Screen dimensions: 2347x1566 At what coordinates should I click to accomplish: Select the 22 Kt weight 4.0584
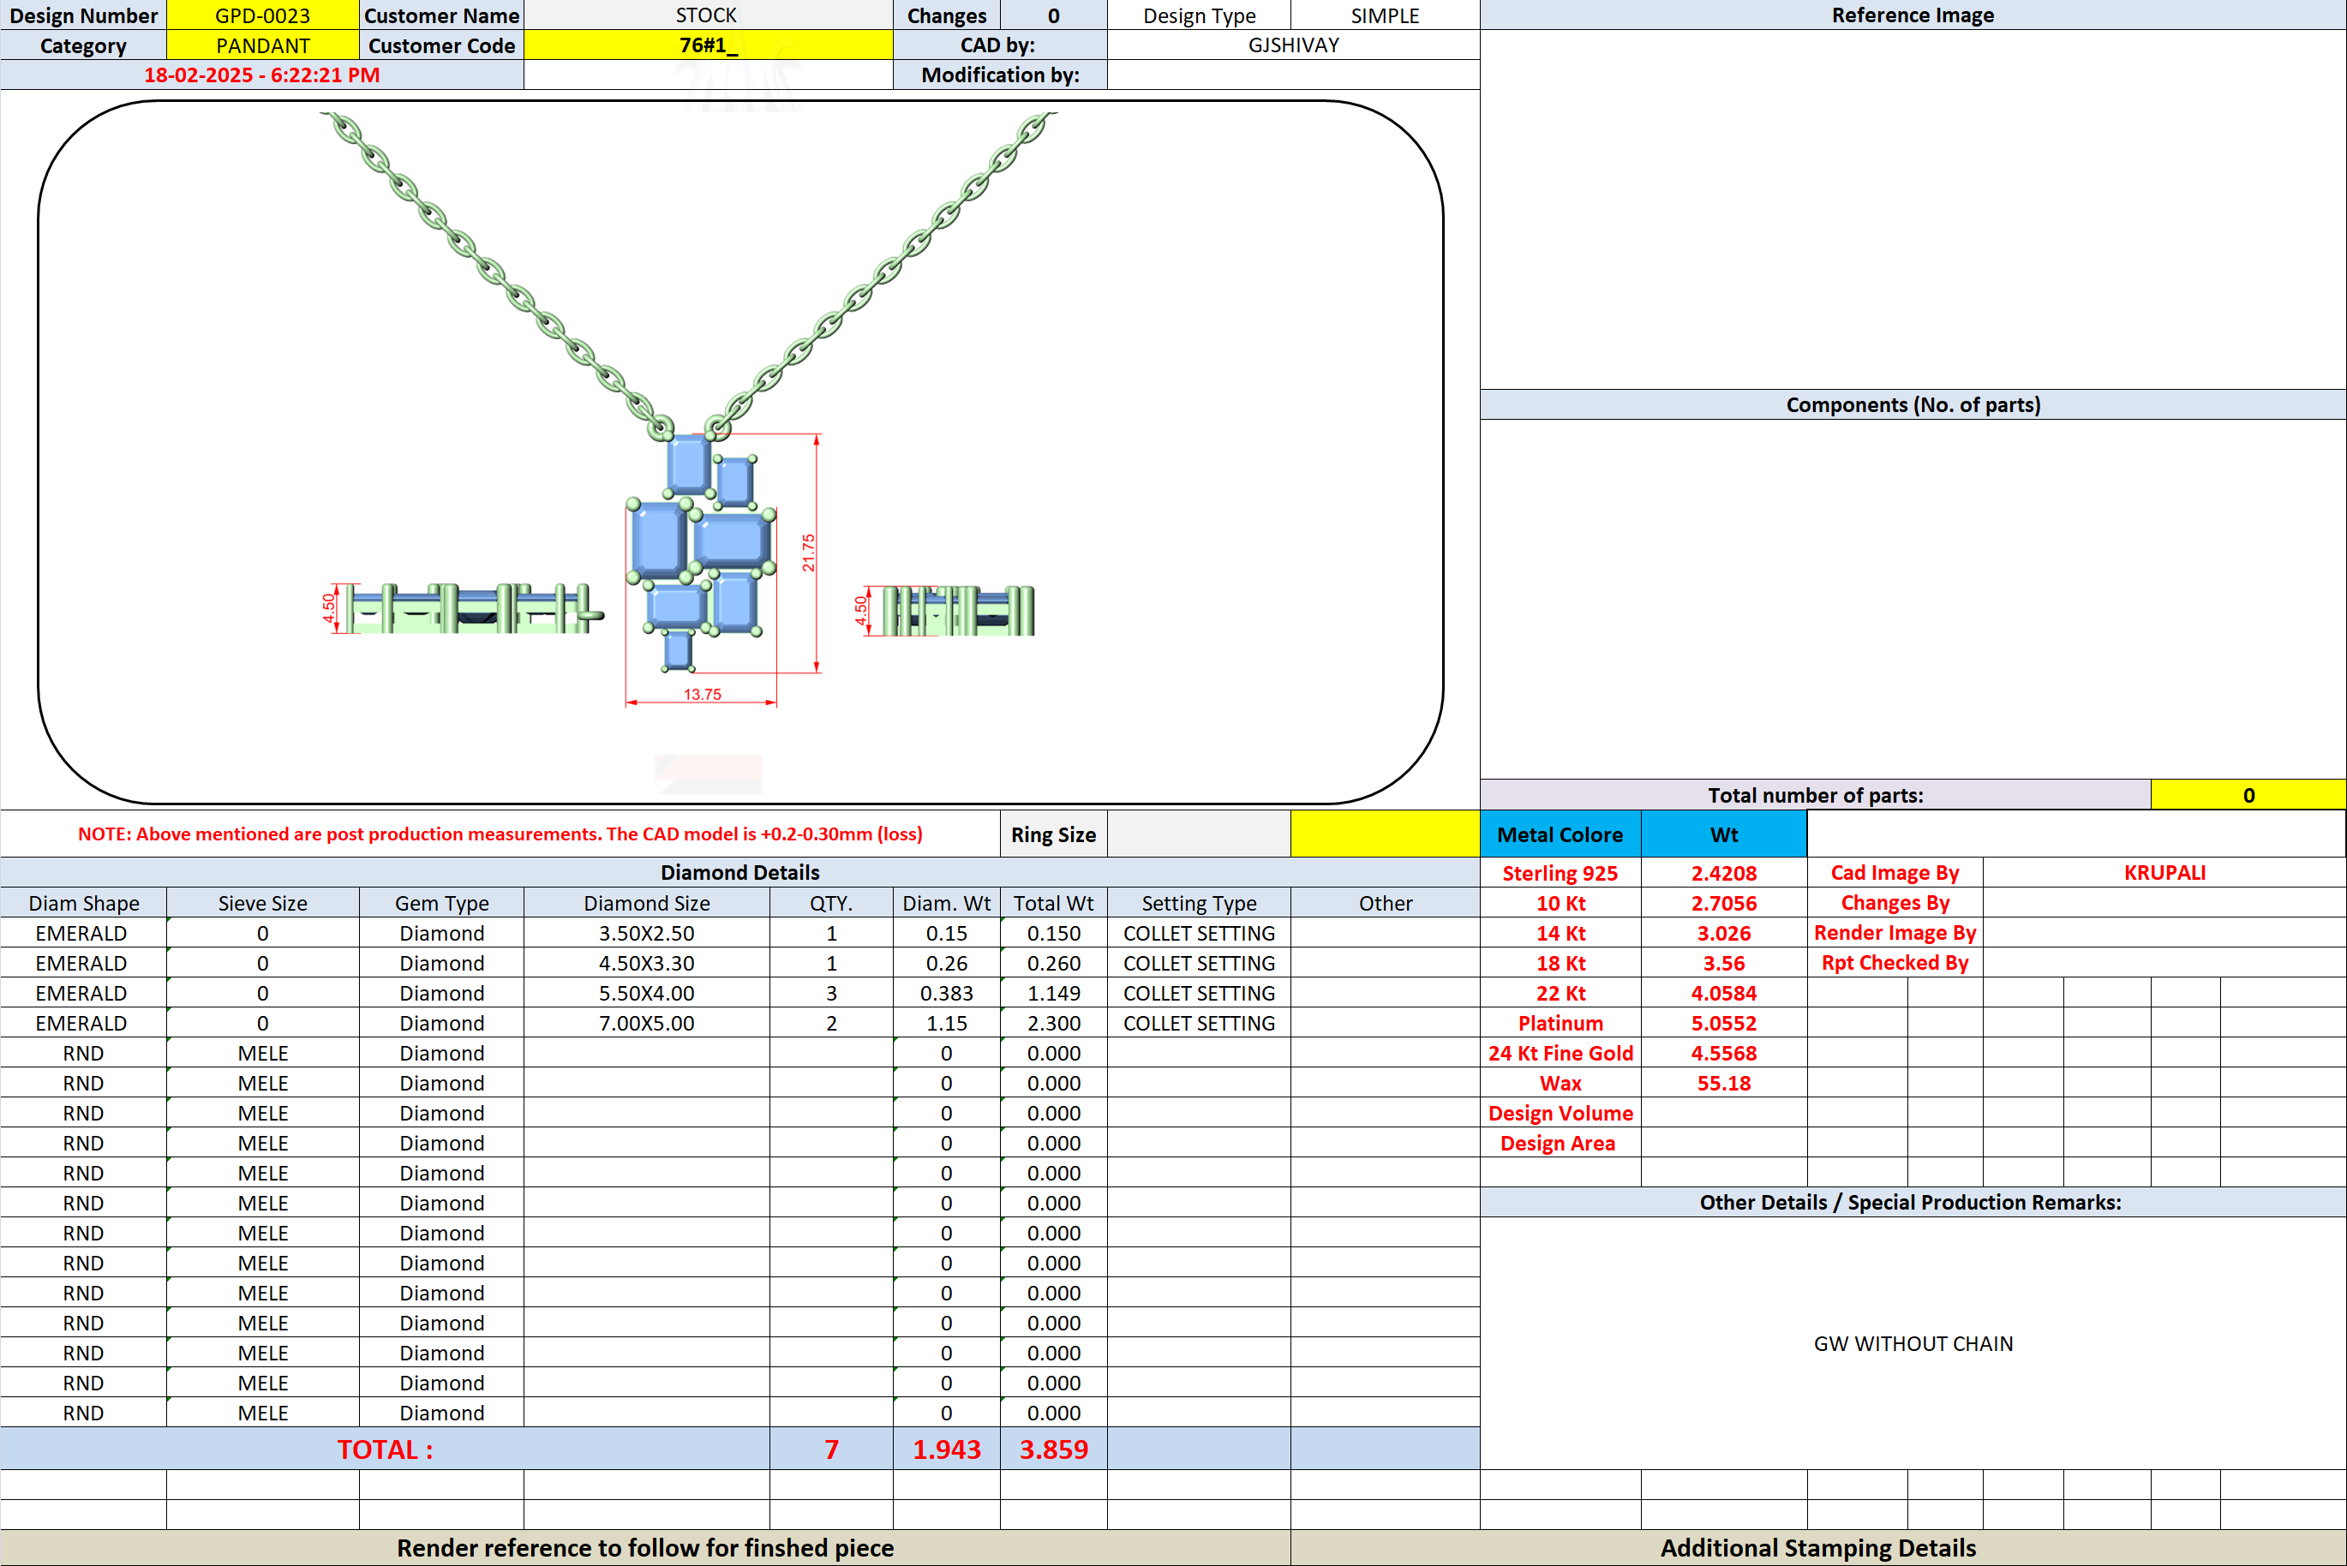pos(1724,993)
